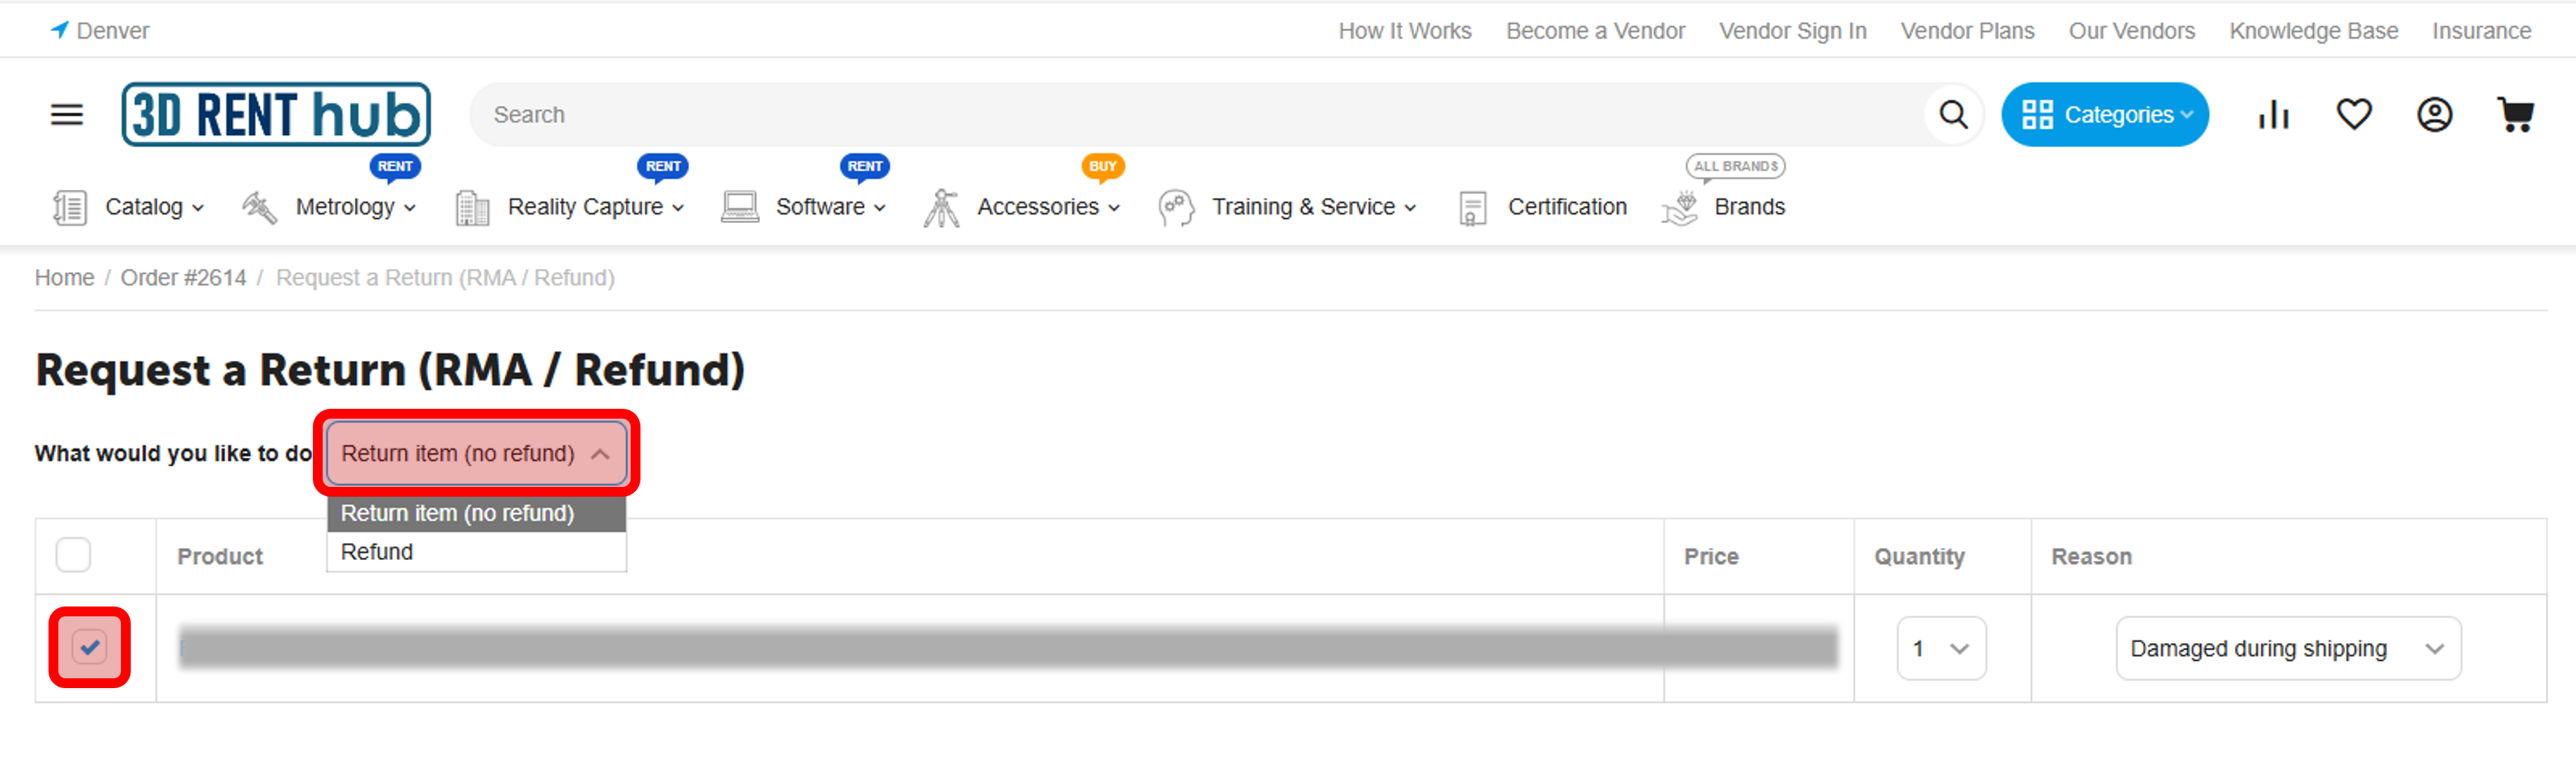Open the compare bar chart icon
The height and width of the screenshot is (762, 2576).
click(x=2273, y=115)
